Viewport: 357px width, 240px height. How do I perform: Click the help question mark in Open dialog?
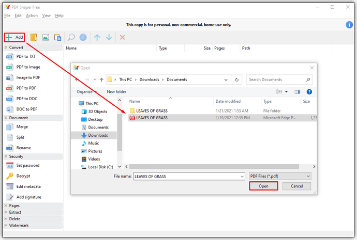click(x=309, y=92)
